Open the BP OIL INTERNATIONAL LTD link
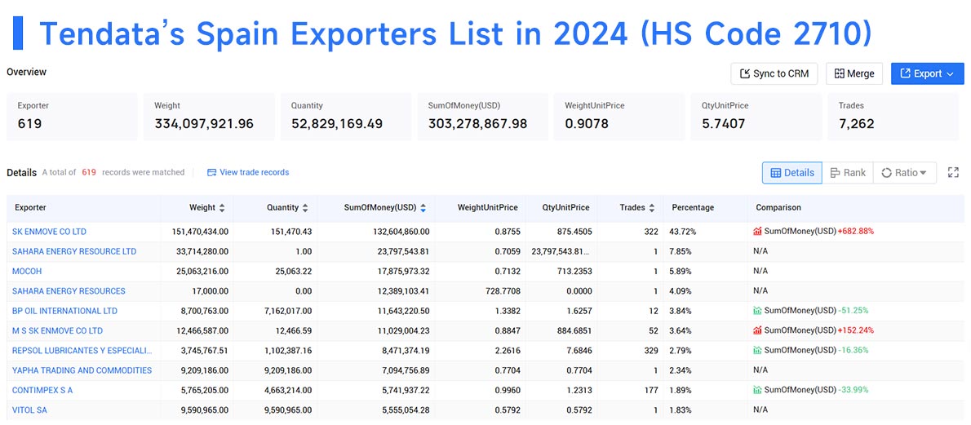971x425 pixels. tap(65, 311)
